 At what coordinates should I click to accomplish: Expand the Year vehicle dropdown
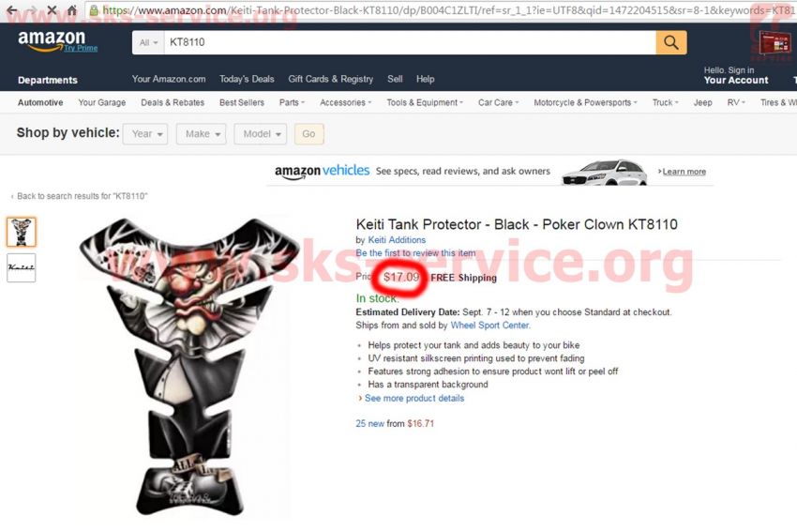[x=145, y=134]
